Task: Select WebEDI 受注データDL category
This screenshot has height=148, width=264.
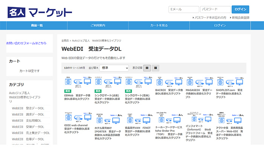Action: point(28,108)
